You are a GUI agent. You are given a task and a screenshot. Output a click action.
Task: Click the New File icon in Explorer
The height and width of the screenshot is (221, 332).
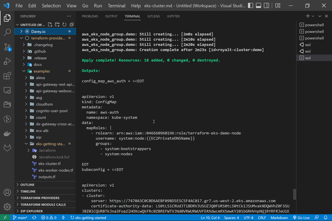(x=51, y=25)
